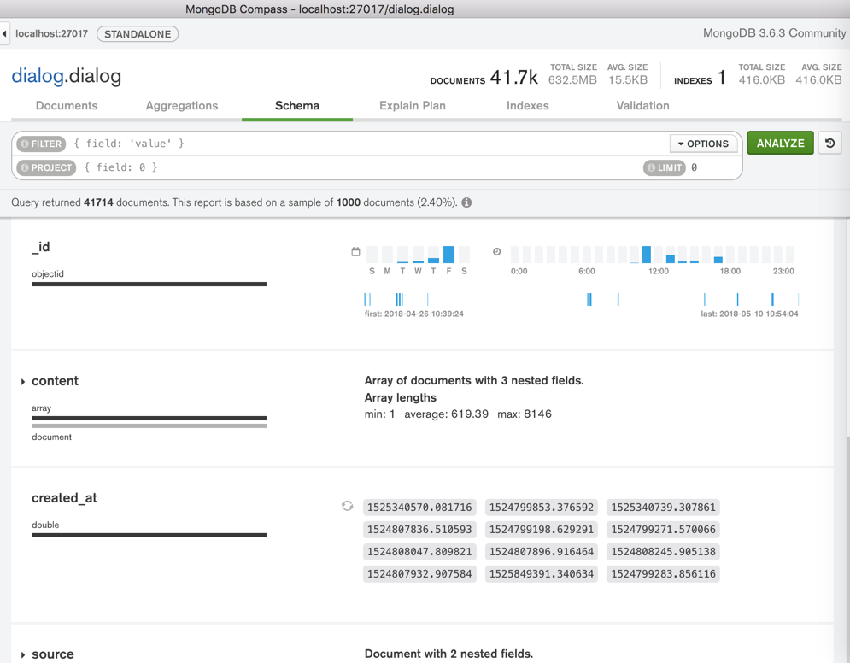The width and height of the screenshot is (850, 663).
Task: Click the created_at field name
Action: [64, 497]
